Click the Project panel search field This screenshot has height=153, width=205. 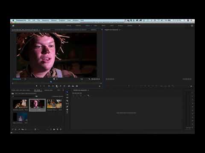click(x=24, y=96)
